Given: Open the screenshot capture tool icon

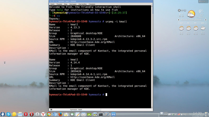Looking at the screenshot, I should 95,114.
